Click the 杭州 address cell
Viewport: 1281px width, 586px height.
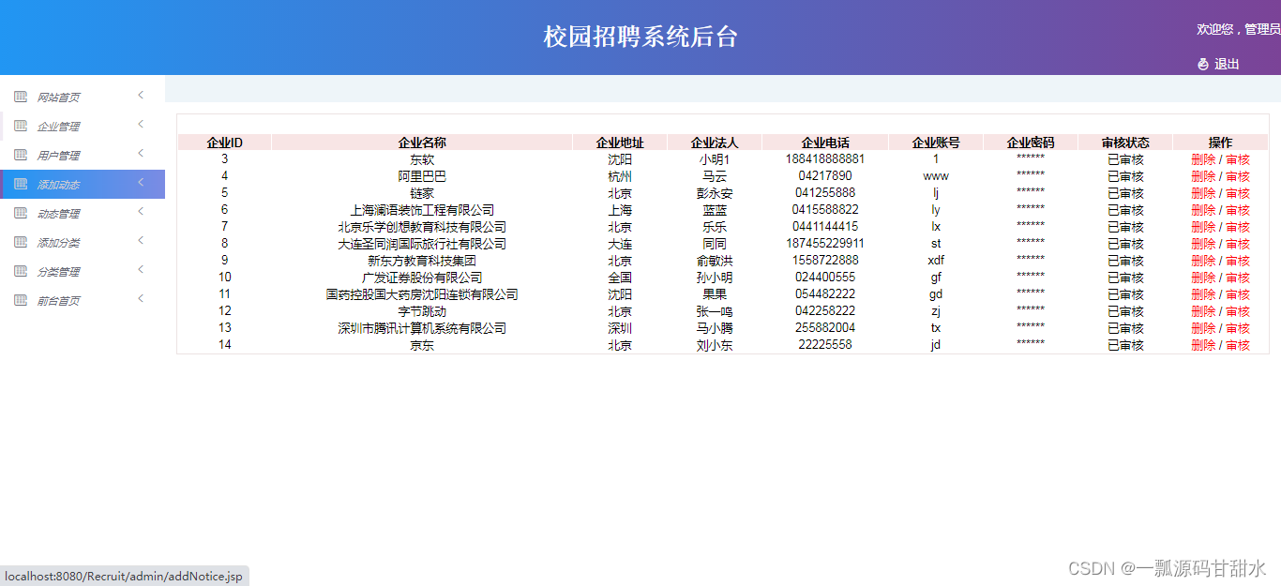click(620, 176)
